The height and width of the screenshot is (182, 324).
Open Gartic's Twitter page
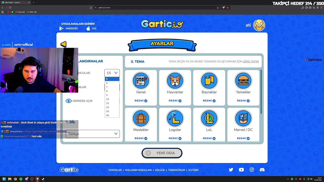tap(231, 170)
